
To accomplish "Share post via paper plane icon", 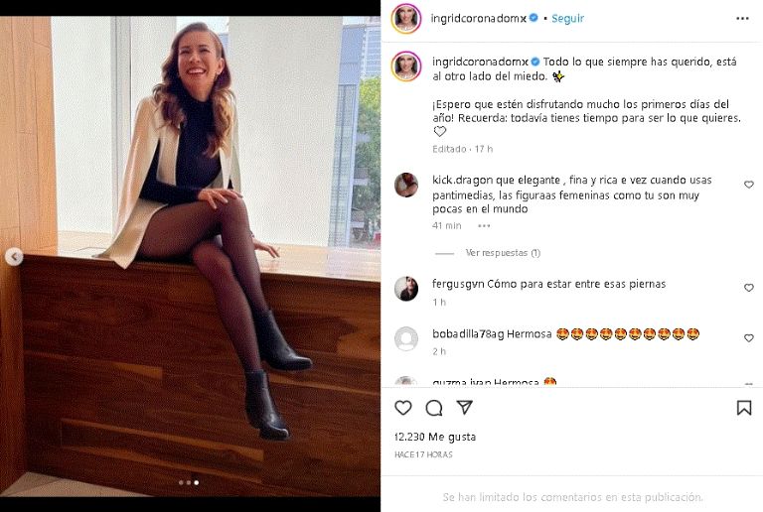I will tap(464, 408).
